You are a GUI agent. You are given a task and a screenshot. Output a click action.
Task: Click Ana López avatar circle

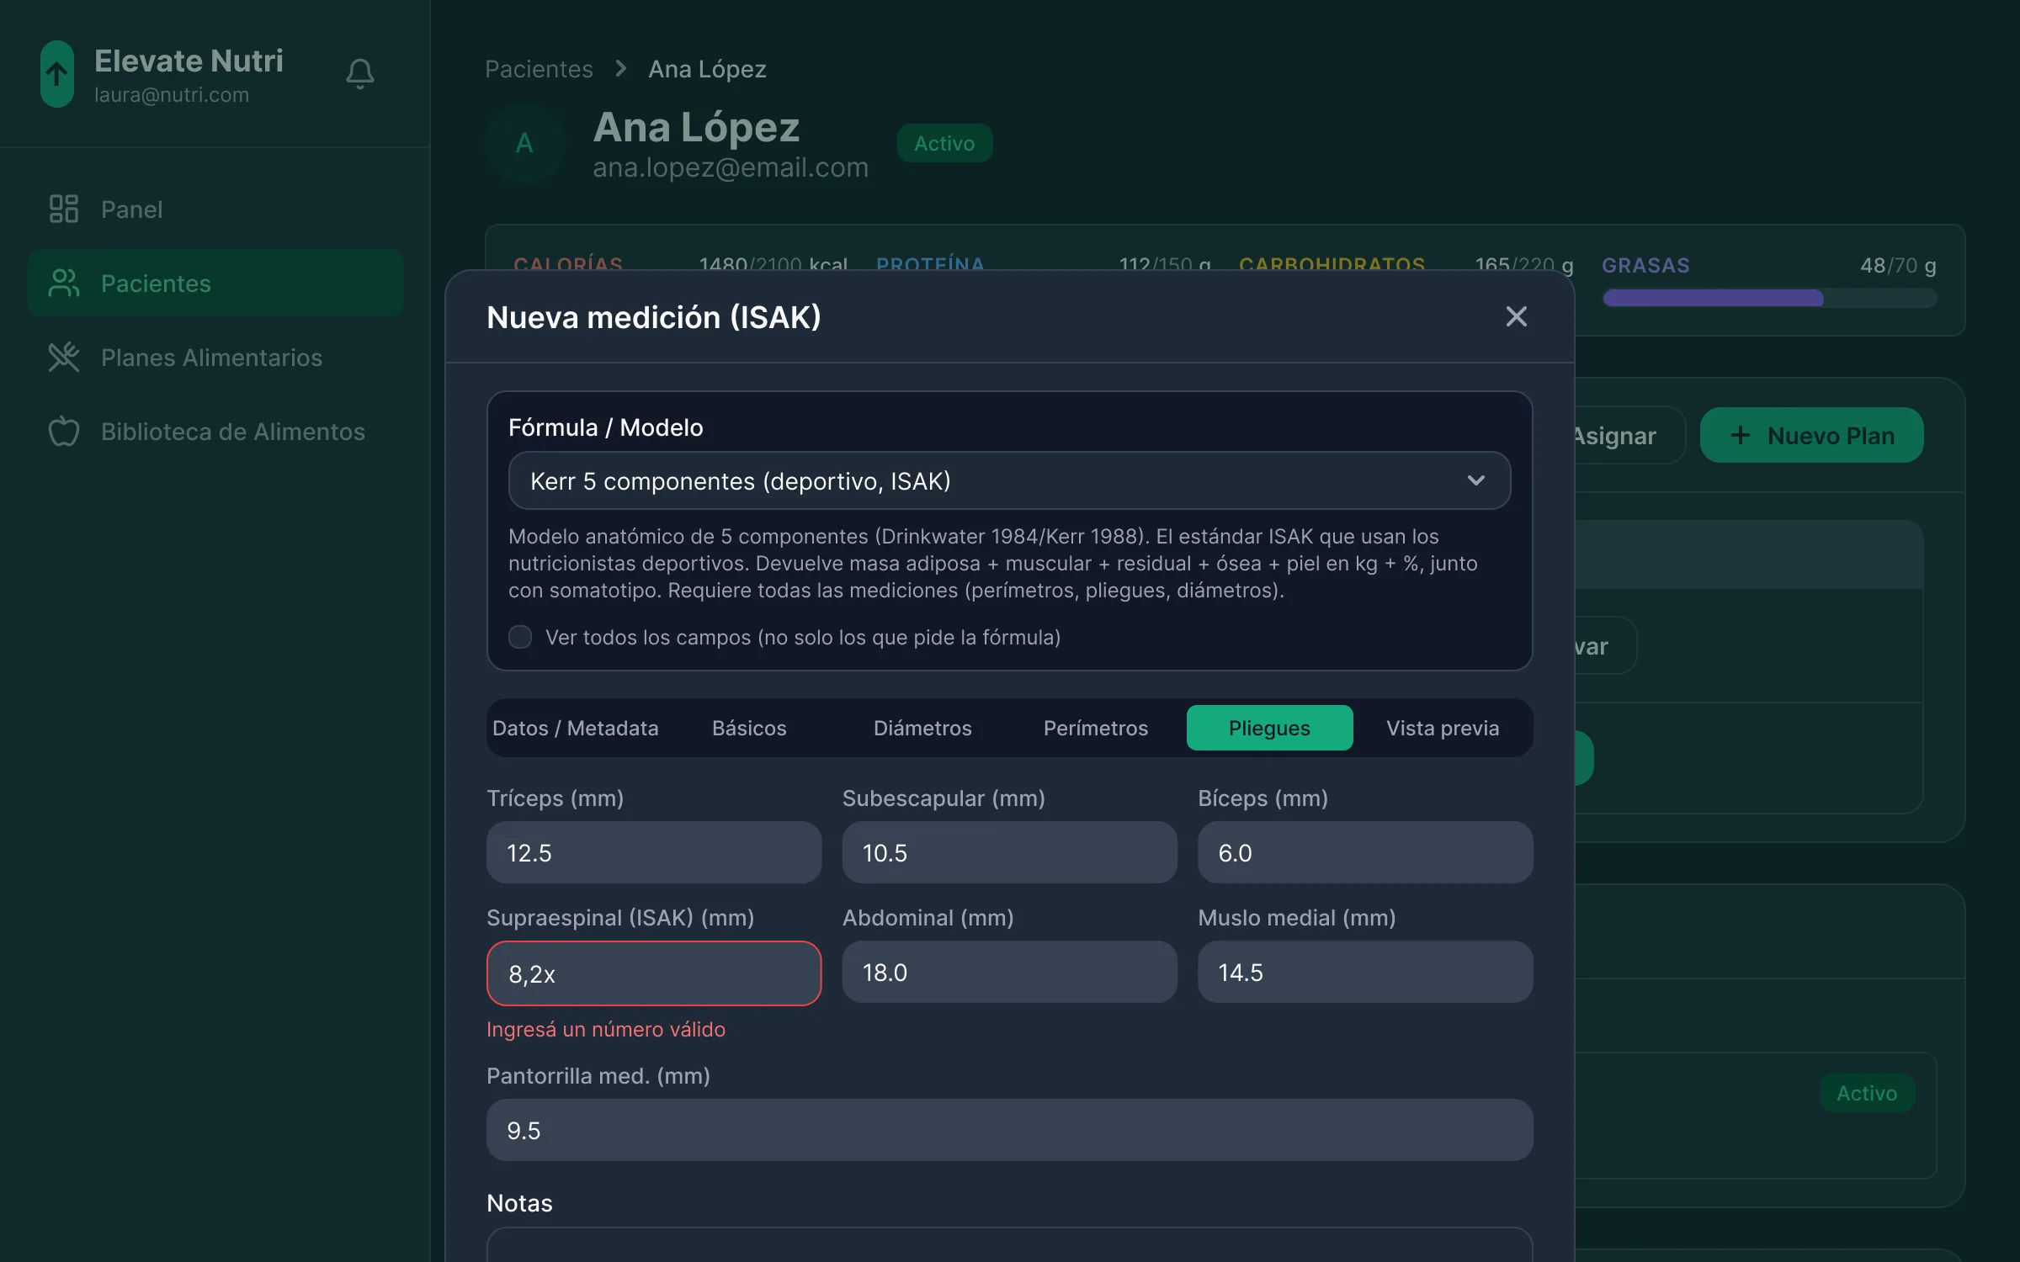[x=524, y=143]
